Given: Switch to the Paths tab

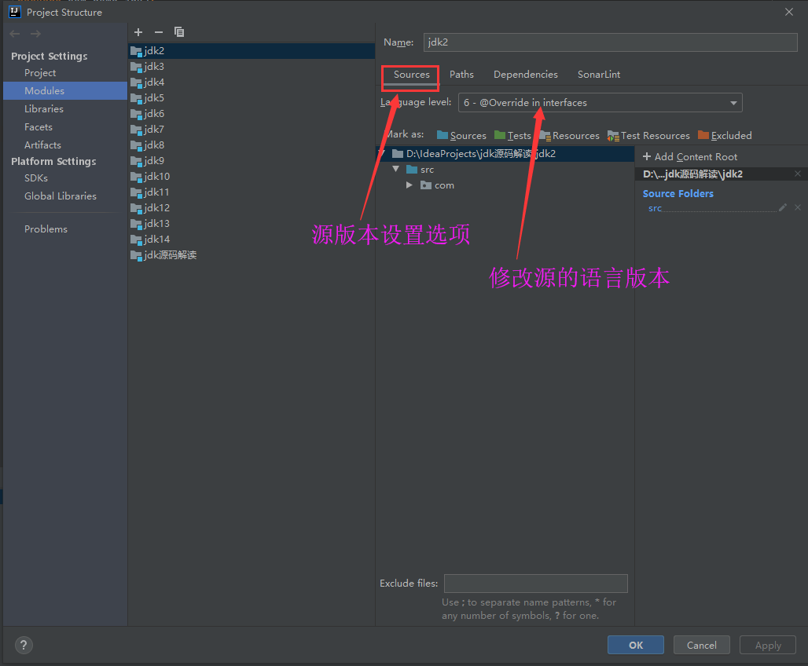Looking at the screenshot, I should coord(461,75).
